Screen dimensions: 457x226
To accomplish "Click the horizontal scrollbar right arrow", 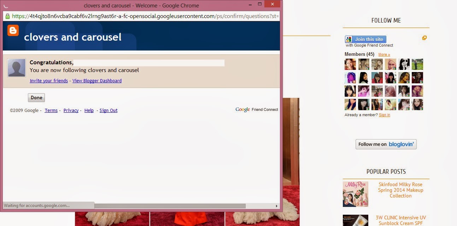I will [276, 206].
